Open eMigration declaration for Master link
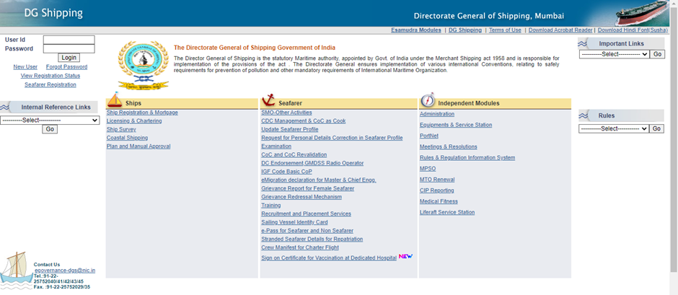 point(319,180)
